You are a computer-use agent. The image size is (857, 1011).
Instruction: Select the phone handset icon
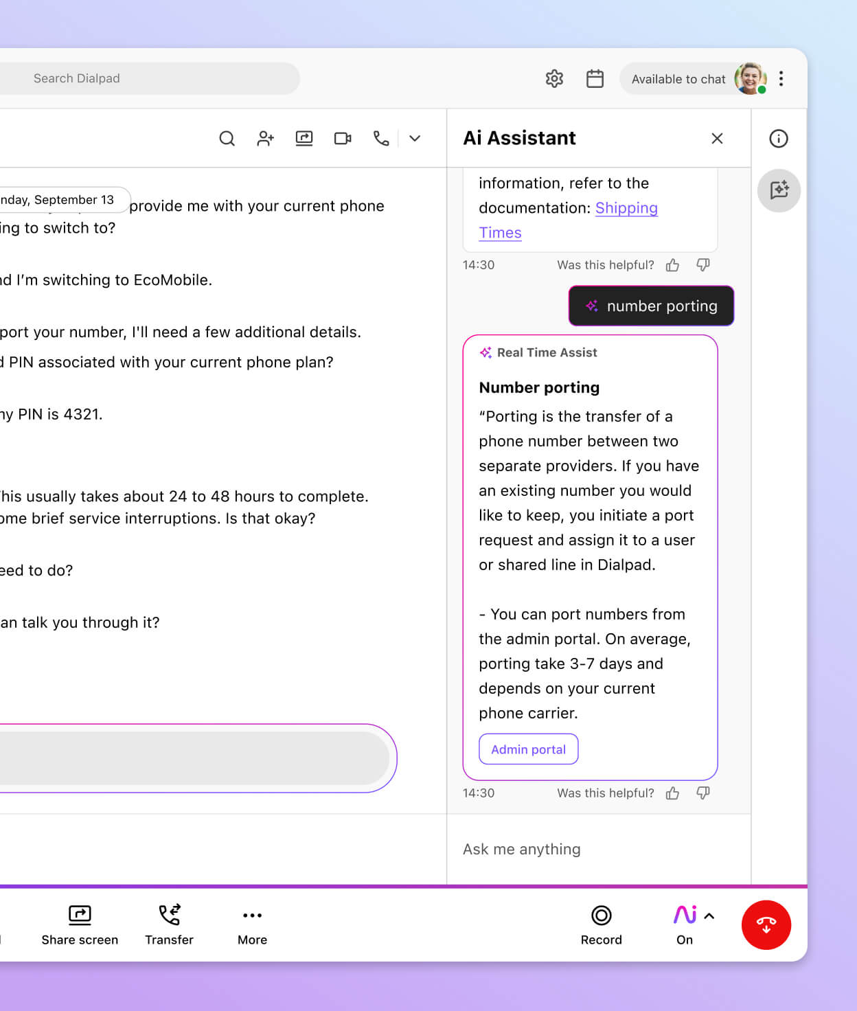(x=381, y=138)
